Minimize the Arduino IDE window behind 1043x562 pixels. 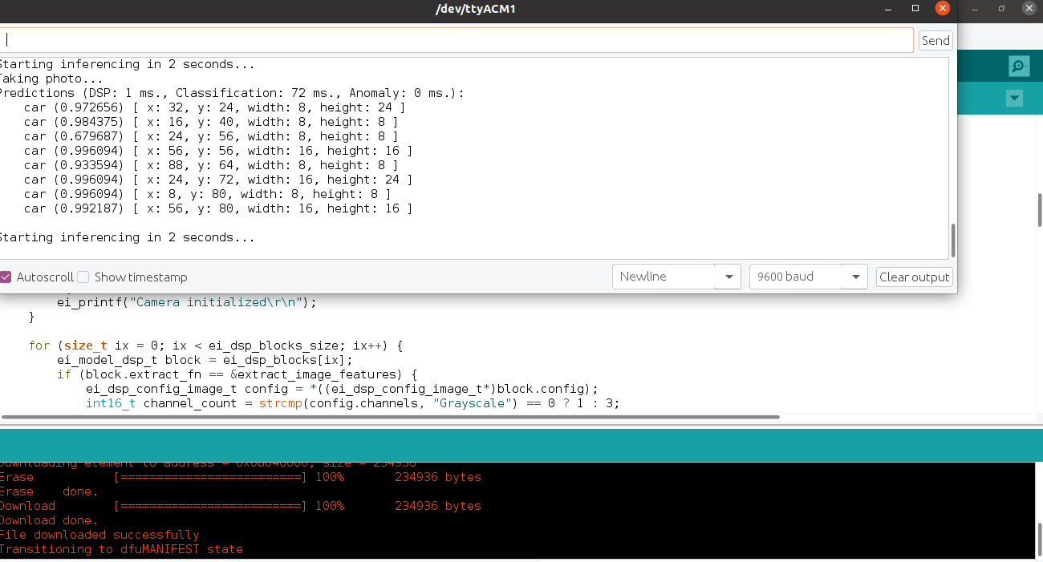tap(975, 8)
